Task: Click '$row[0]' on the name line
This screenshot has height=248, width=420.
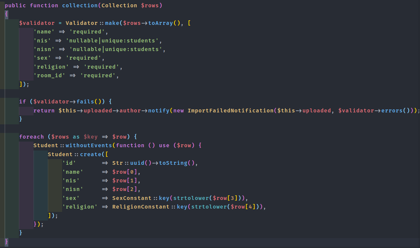Action: [125, 172]
